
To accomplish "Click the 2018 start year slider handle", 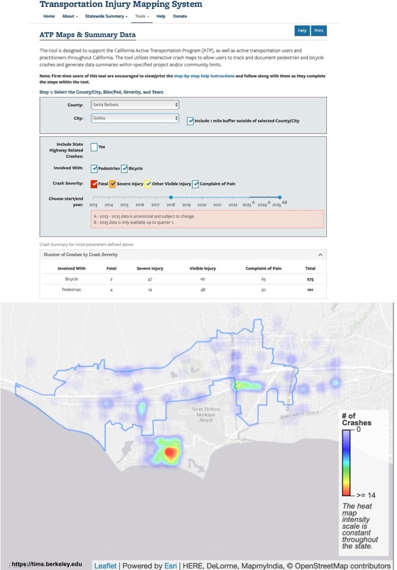I will [171, 196].
